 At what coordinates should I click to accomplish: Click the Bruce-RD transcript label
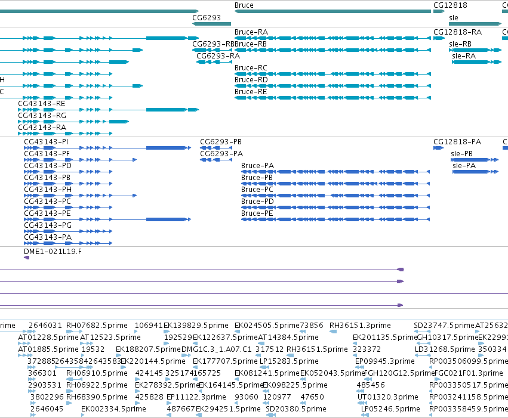tap(251, 80)
